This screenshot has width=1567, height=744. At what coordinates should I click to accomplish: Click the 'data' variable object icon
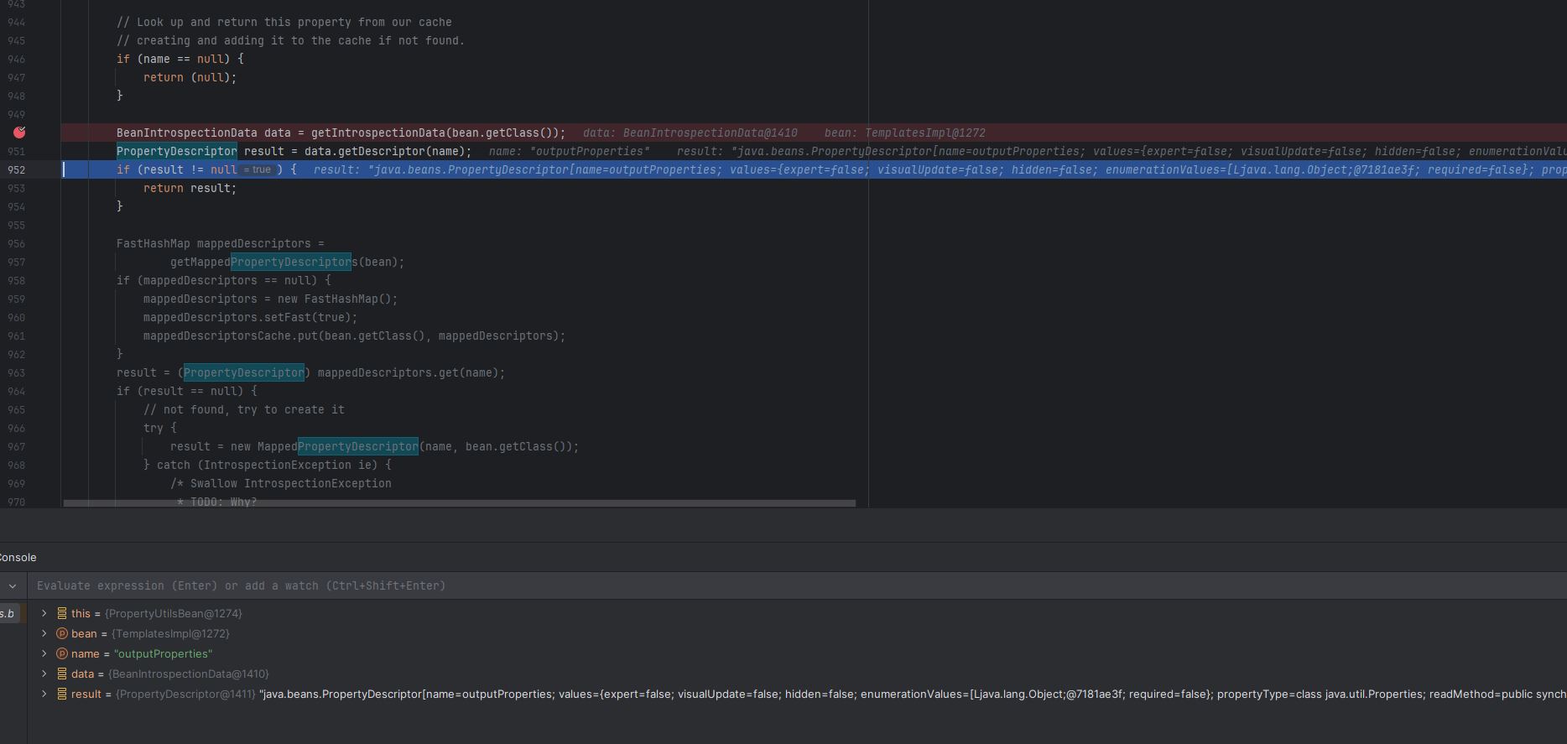62,674
